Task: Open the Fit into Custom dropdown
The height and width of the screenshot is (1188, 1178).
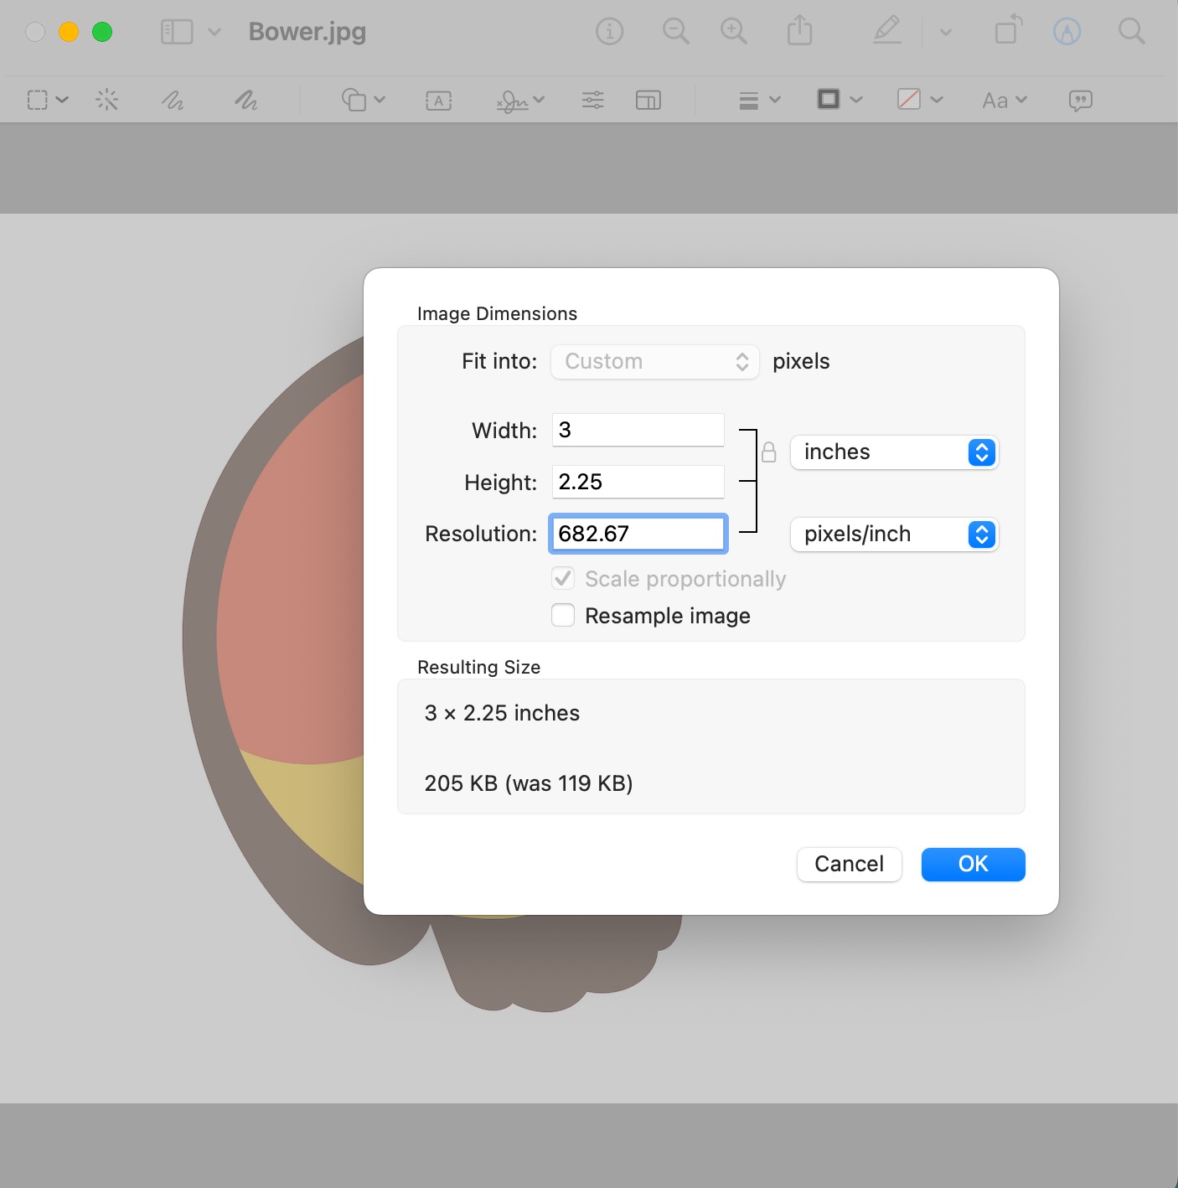Action: click(x=654, y=361)
